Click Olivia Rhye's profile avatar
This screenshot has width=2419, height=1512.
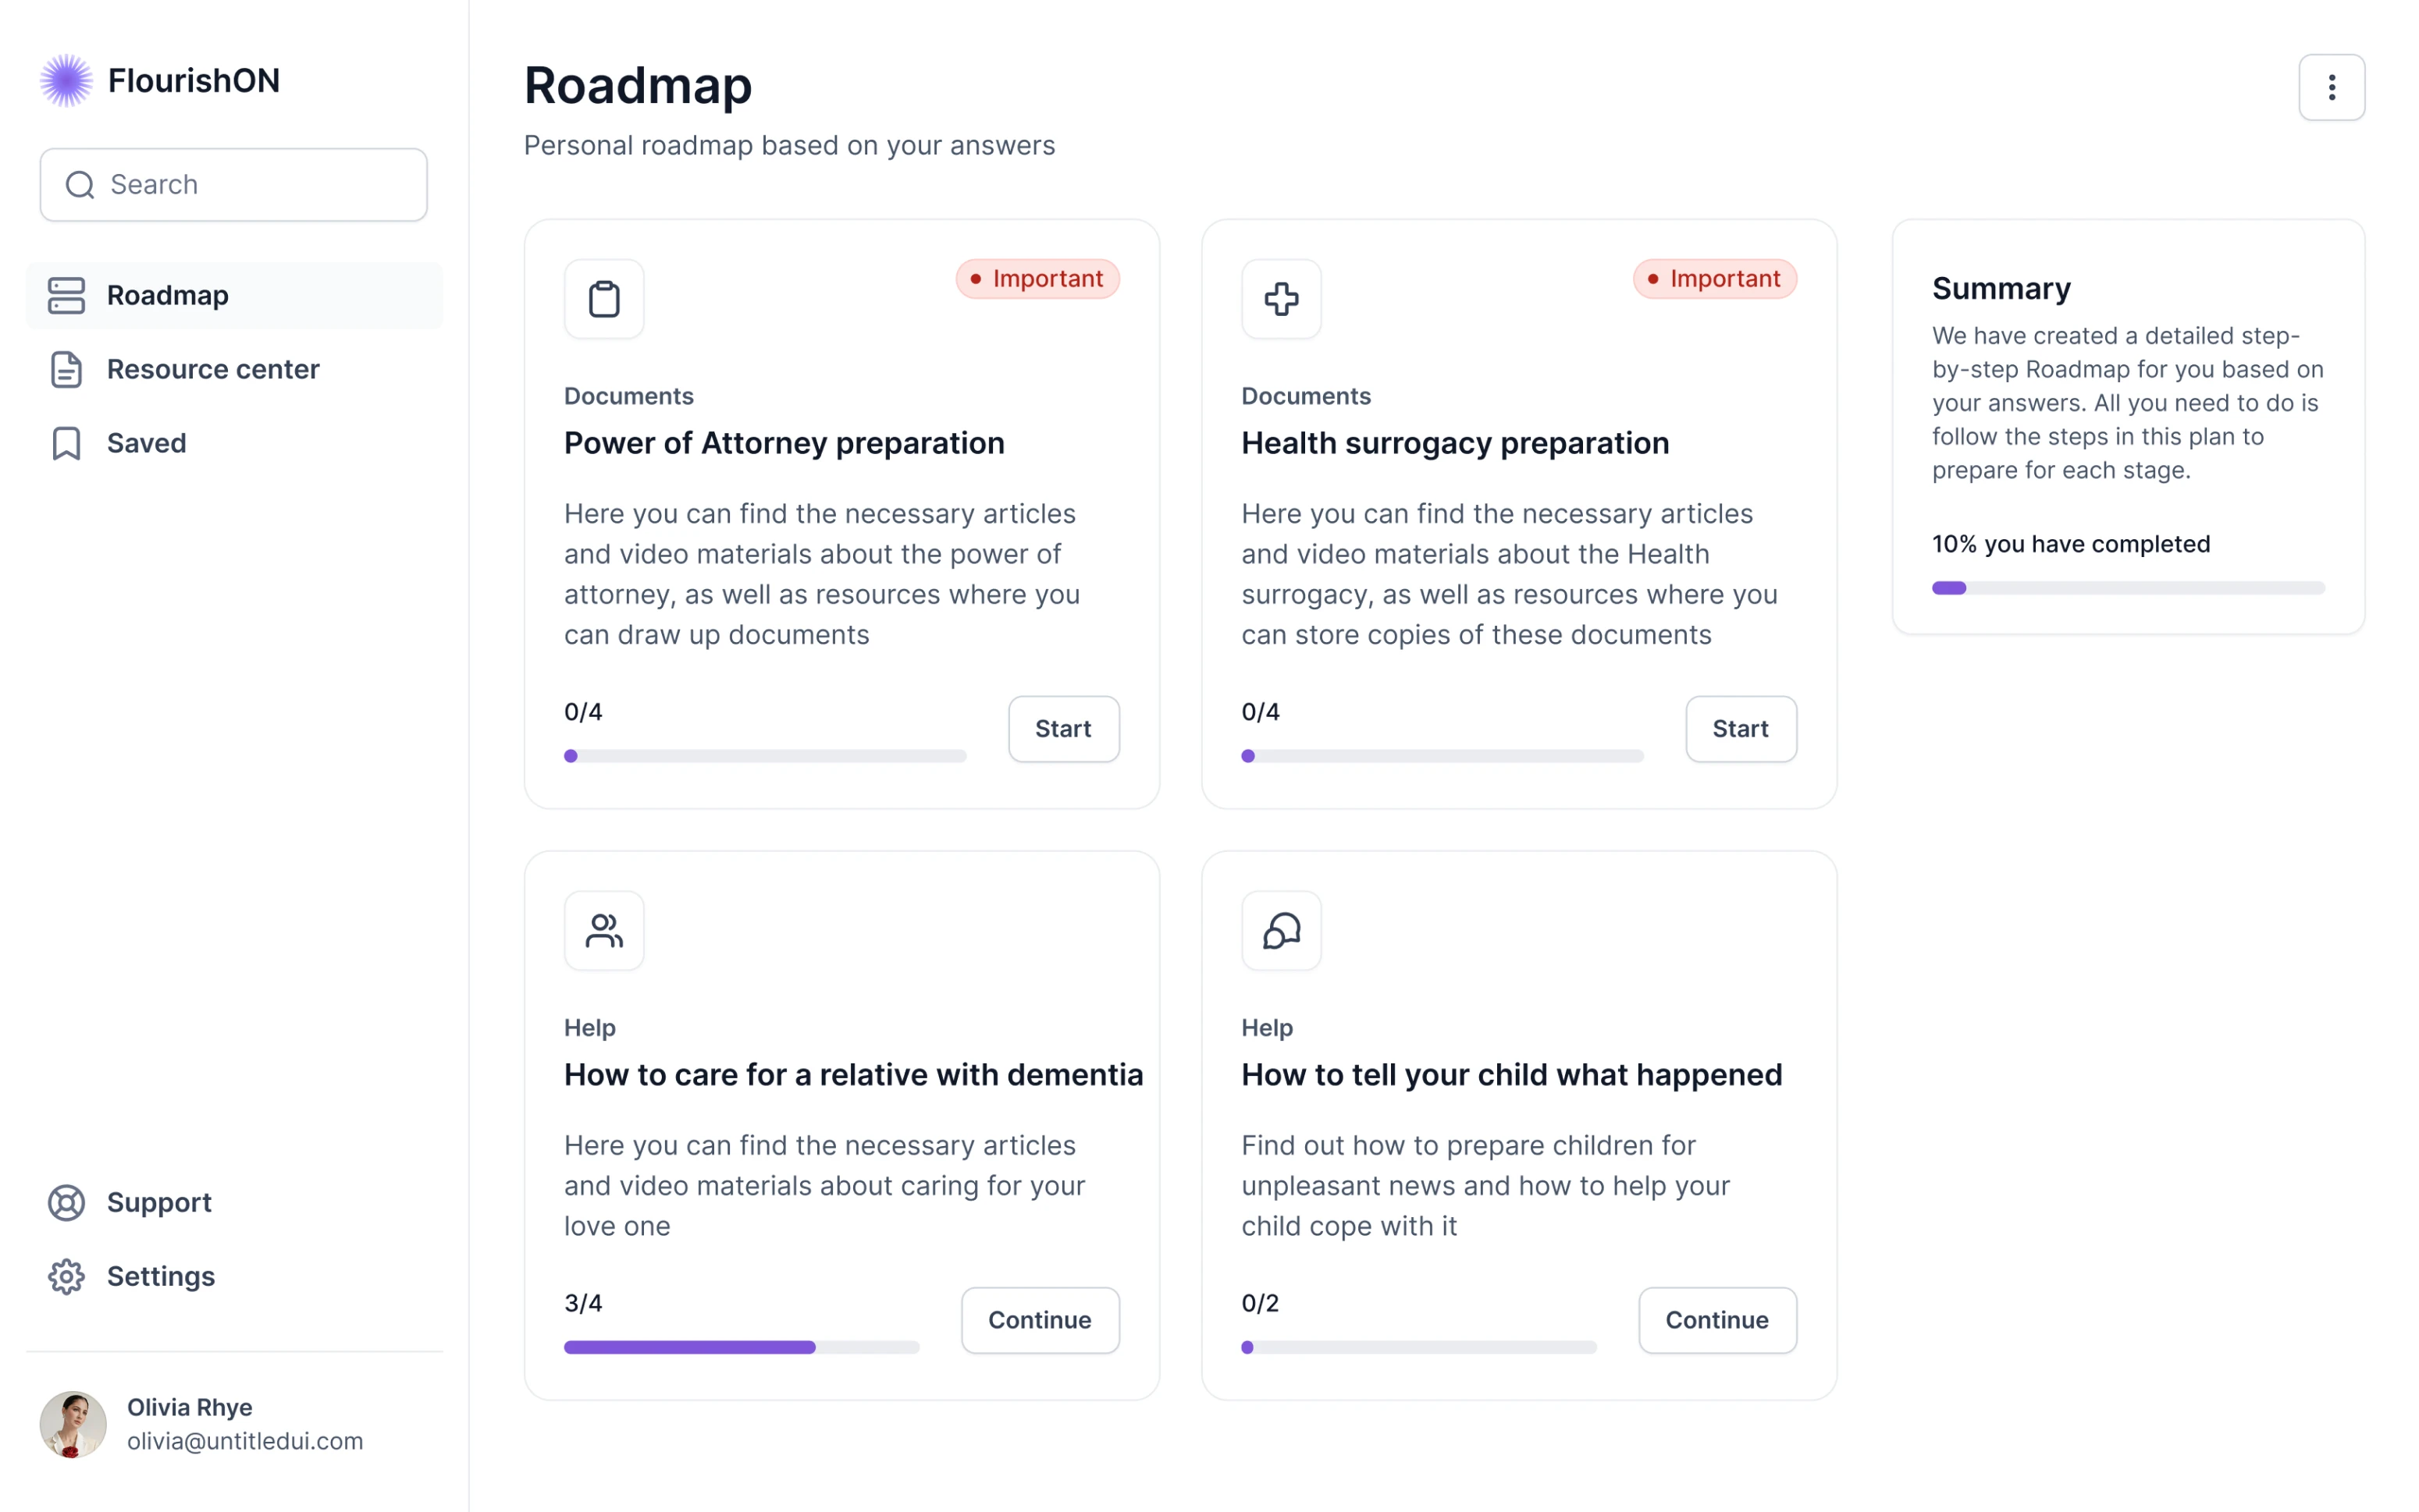click(72, 1424)
